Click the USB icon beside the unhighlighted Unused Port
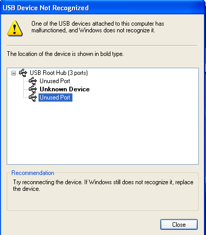The height and width of the screenshot is (235, 206). coord(33,81)
